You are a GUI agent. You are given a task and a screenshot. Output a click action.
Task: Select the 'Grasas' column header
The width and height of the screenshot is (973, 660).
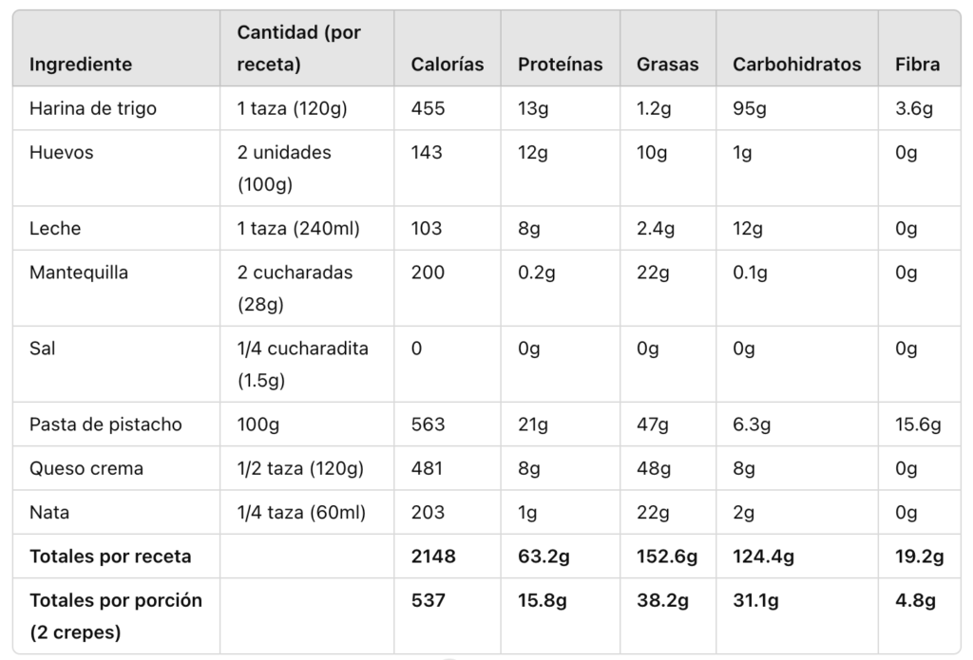click(667, 65)
